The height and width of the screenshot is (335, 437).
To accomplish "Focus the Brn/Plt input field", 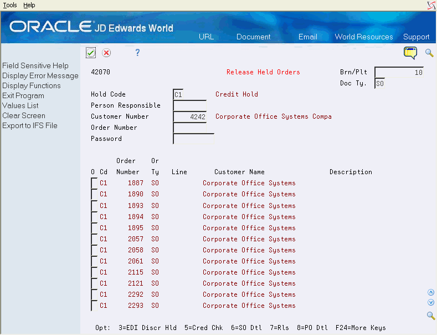I will click(399, 72).
